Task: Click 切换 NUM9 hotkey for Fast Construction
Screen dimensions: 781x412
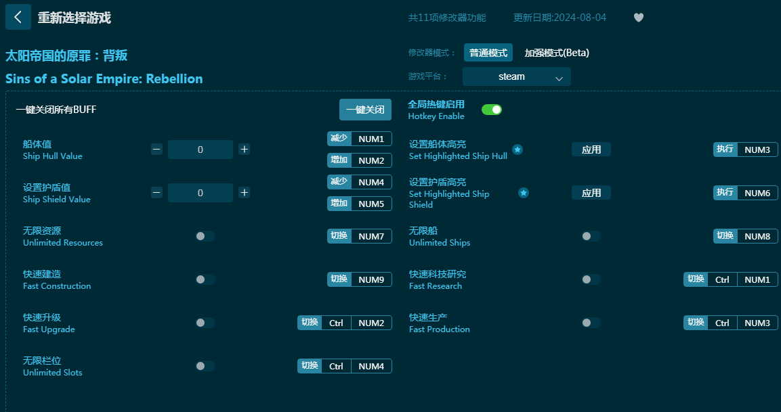Action: pyautogui.click(x=360, y=279)
